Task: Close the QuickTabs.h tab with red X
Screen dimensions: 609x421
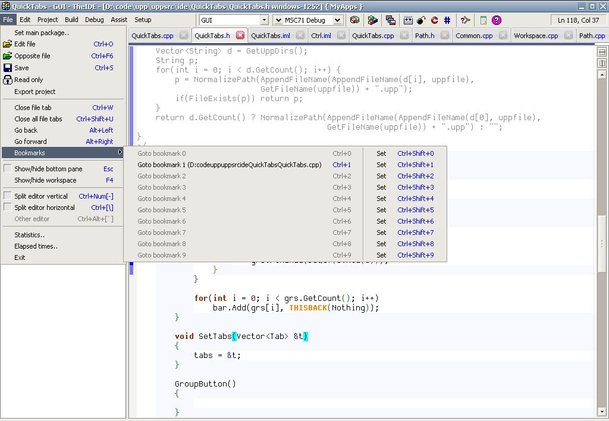Action: (240, 36)
